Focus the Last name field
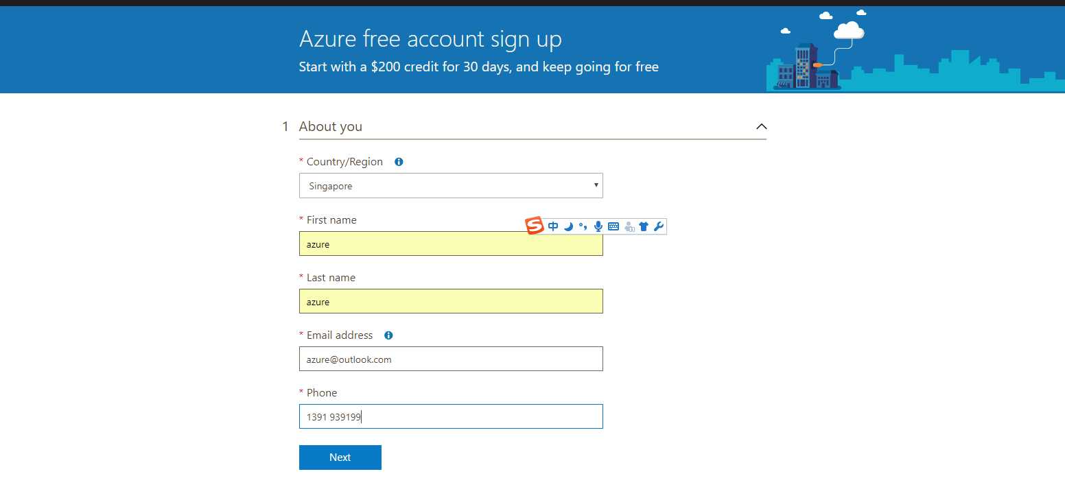1065x487 pixels. [x=451, y=301]
